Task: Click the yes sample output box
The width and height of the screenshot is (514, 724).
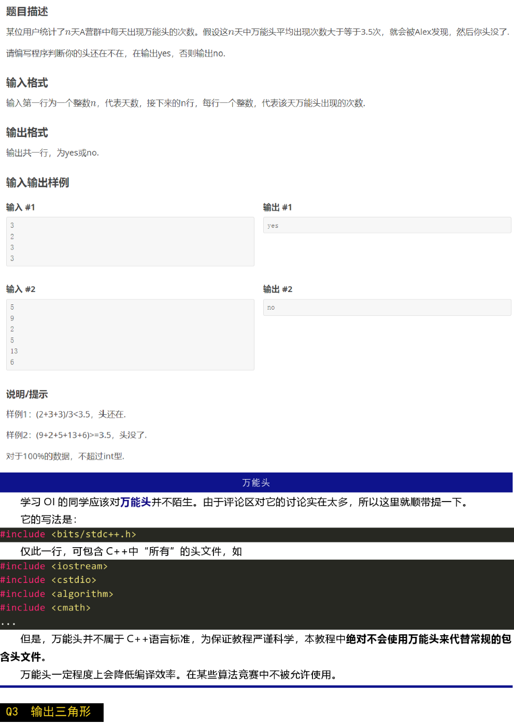Action: click(387, 226)
